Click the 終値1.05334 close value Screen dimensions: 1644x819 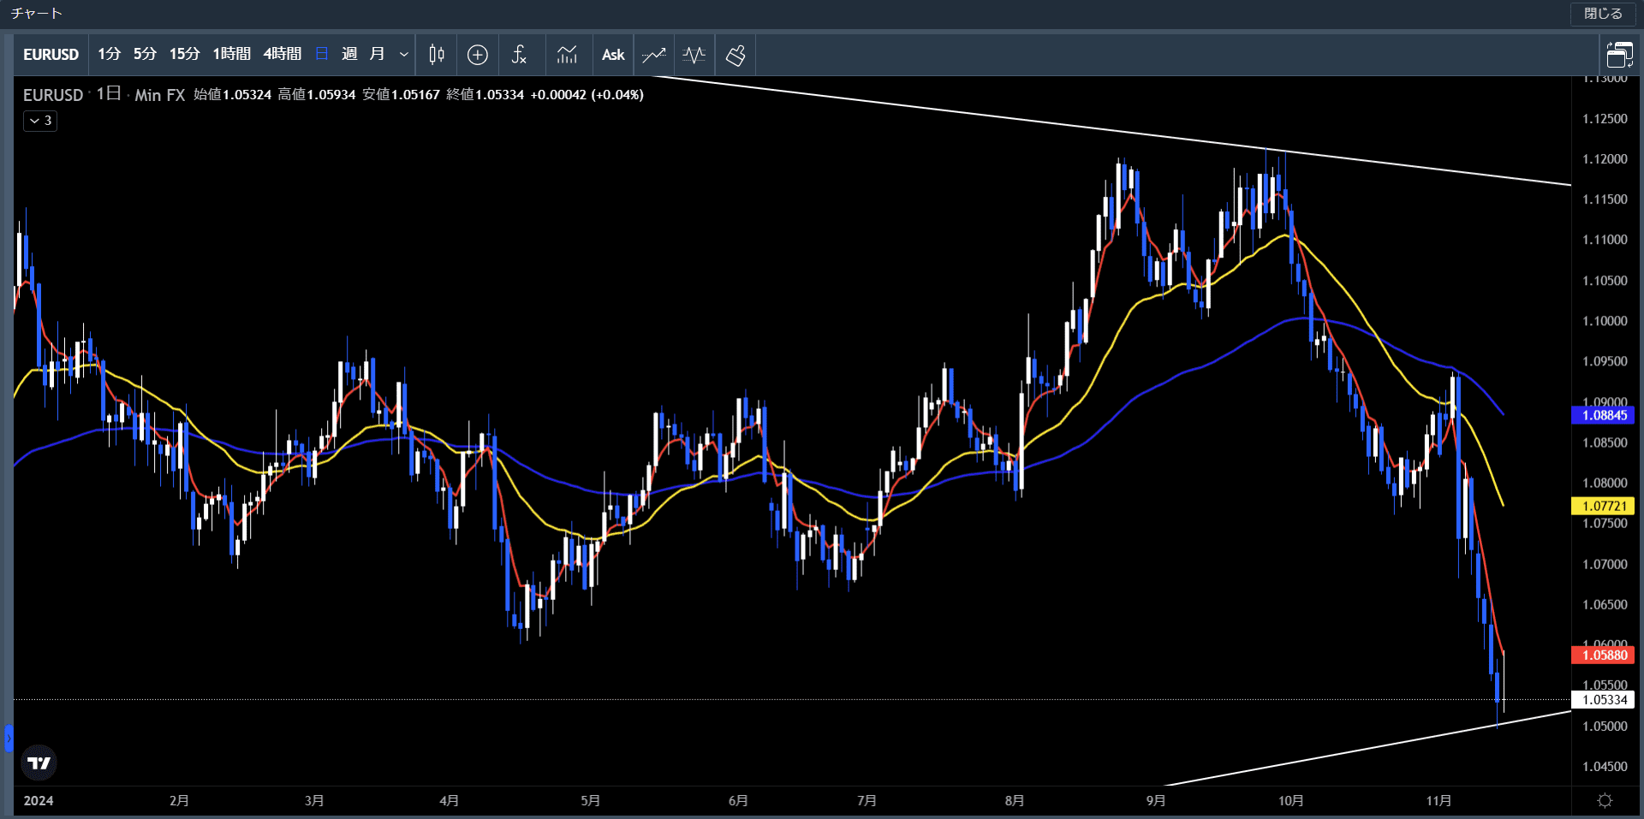point(485,94)
